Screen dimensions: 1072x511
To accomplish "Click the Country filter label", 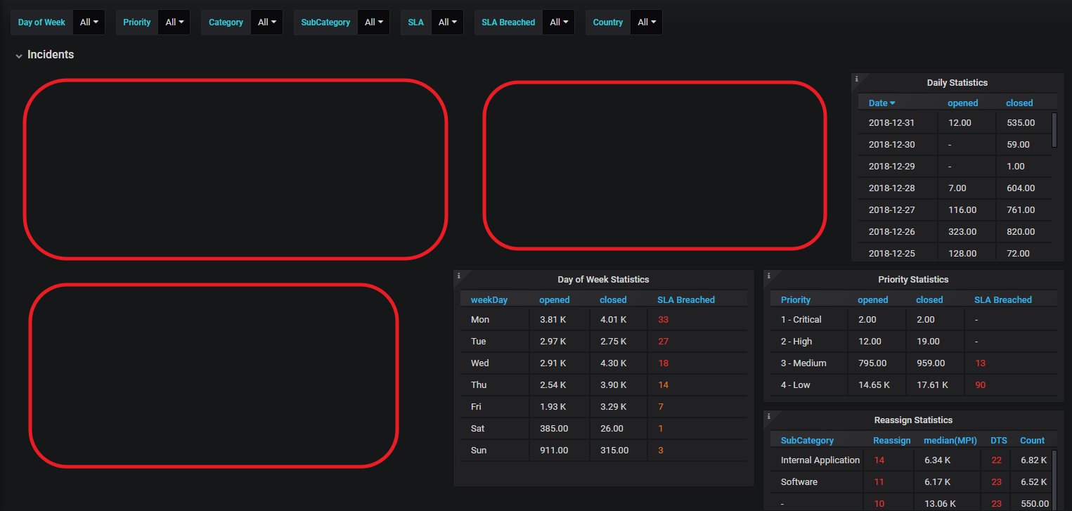I will [607, 22].
